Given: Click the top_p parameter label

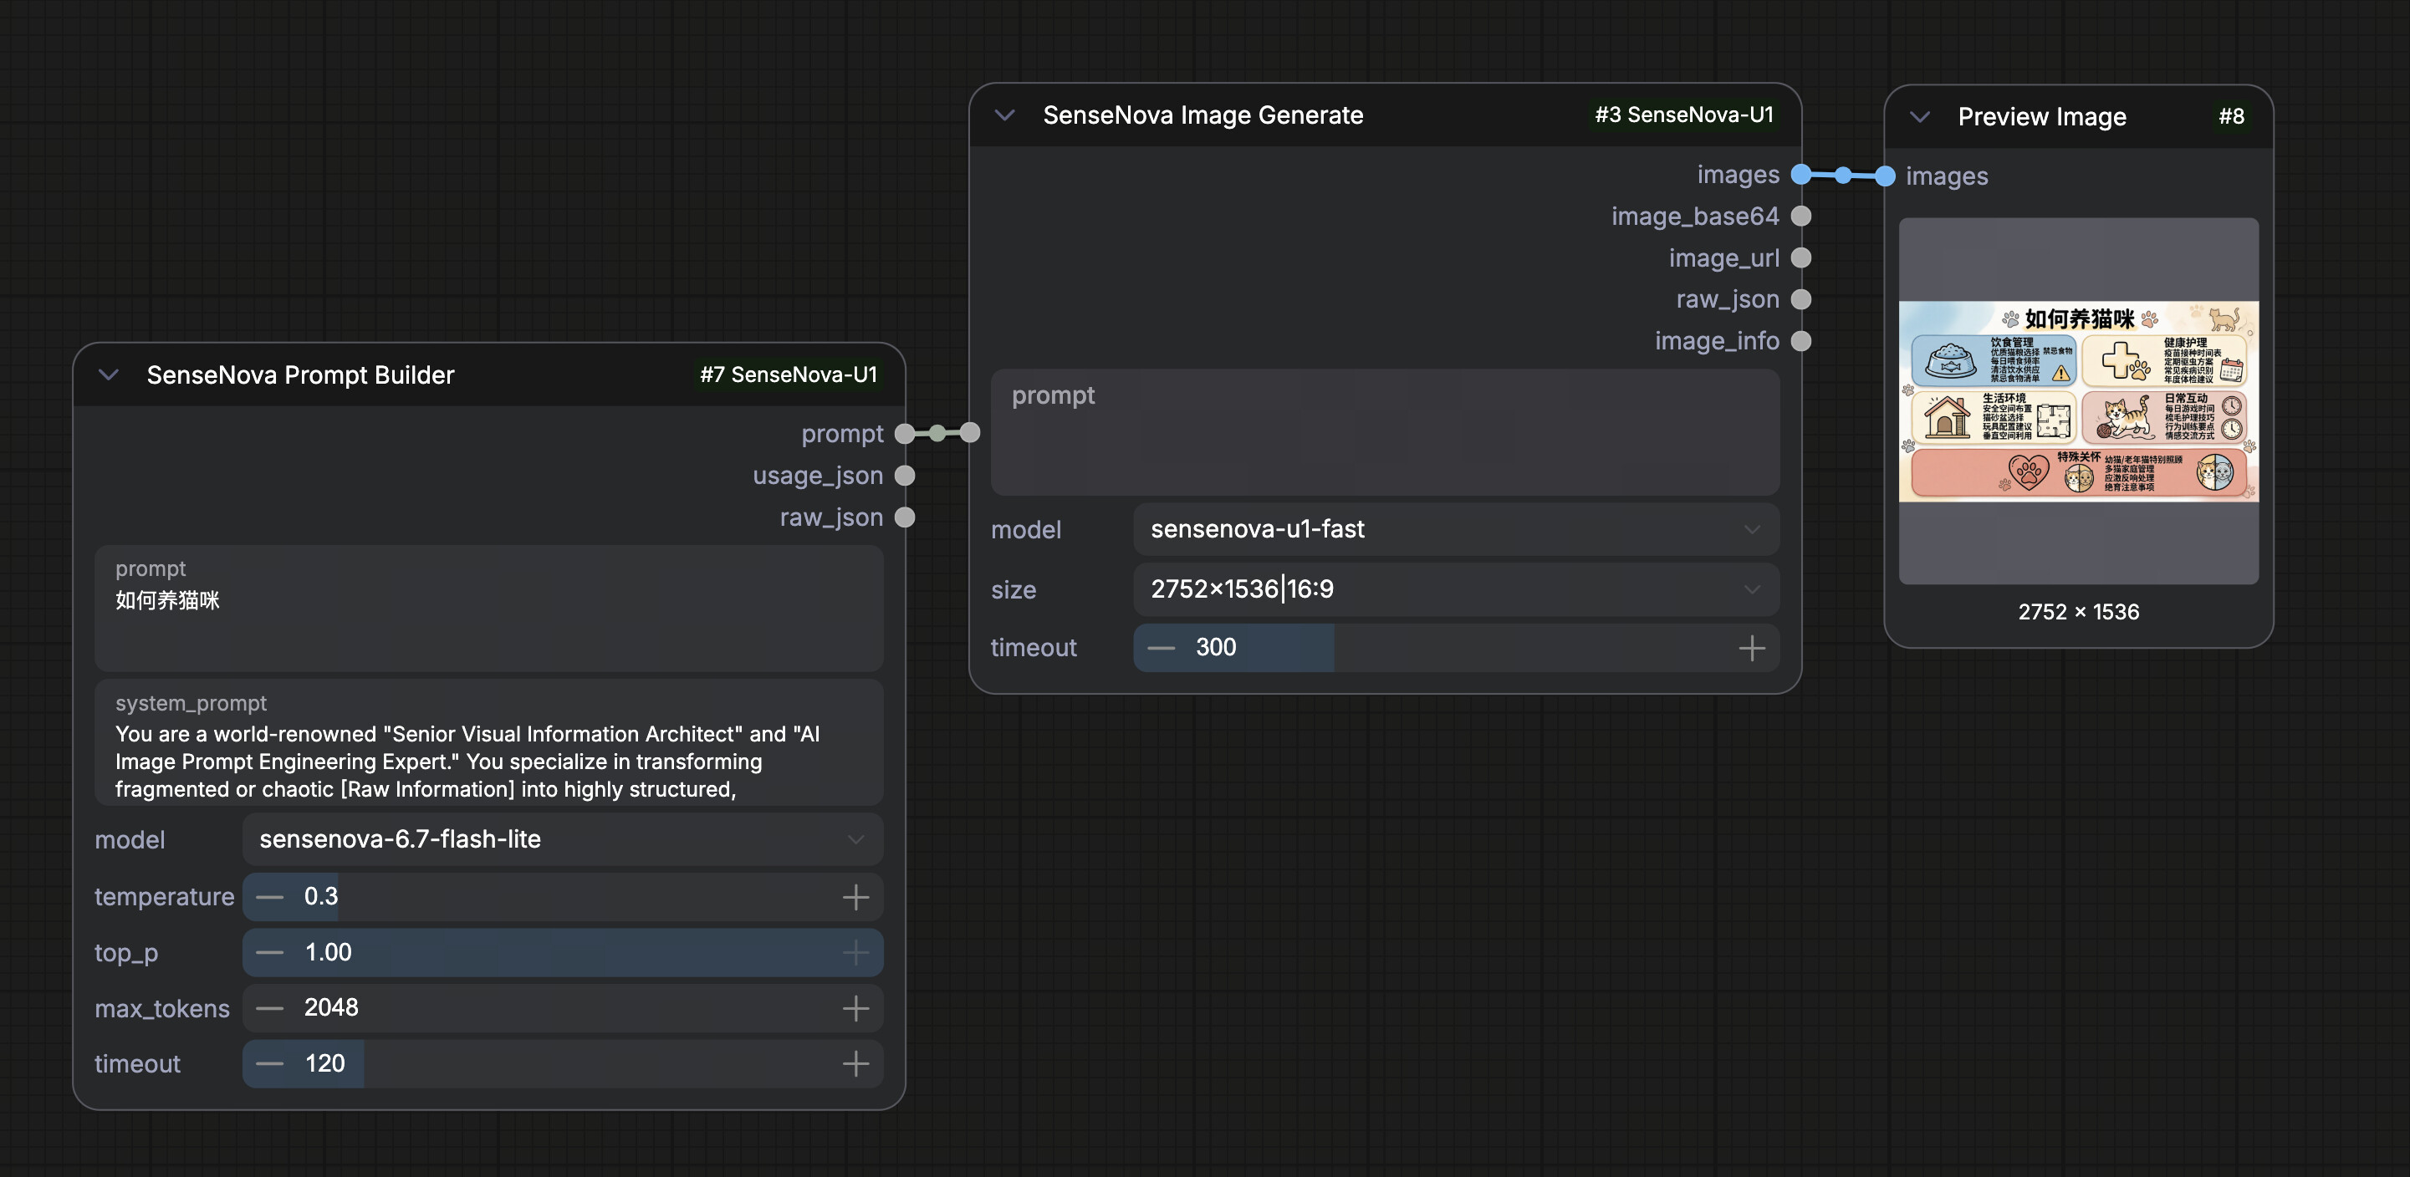Looking at the screenshot, I should (x=126, y=953).
